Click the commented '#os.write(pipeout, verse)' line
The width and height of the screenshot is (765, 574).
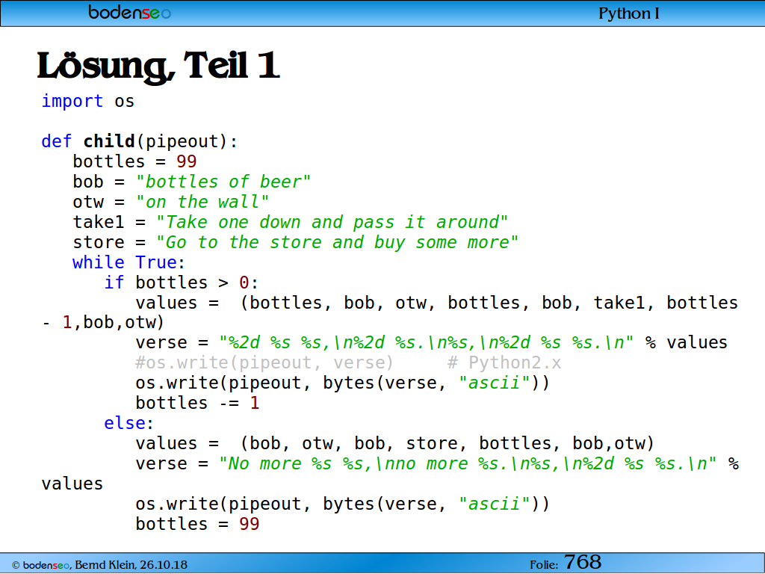point(264,362)
